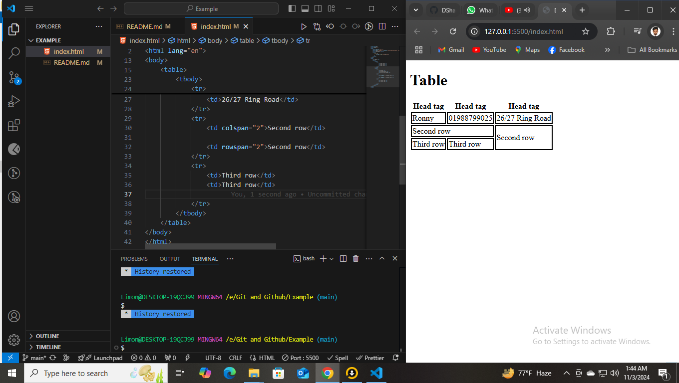Kill terminal using the trash icon
This screenshot has width=679, height=383.
(x=355, y=258)
